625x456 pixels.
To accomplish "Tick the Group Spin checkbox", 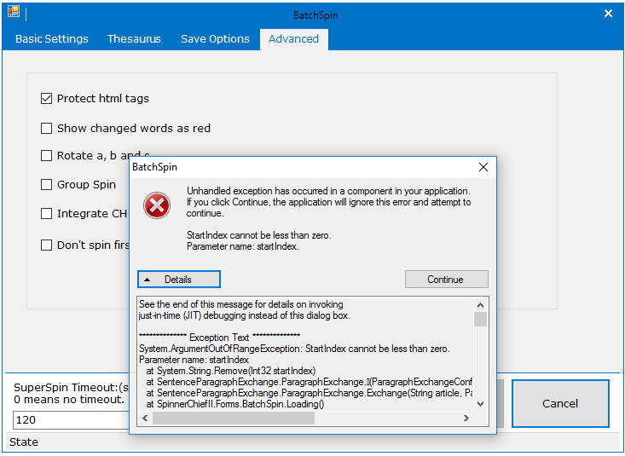I will coord(47,185).
